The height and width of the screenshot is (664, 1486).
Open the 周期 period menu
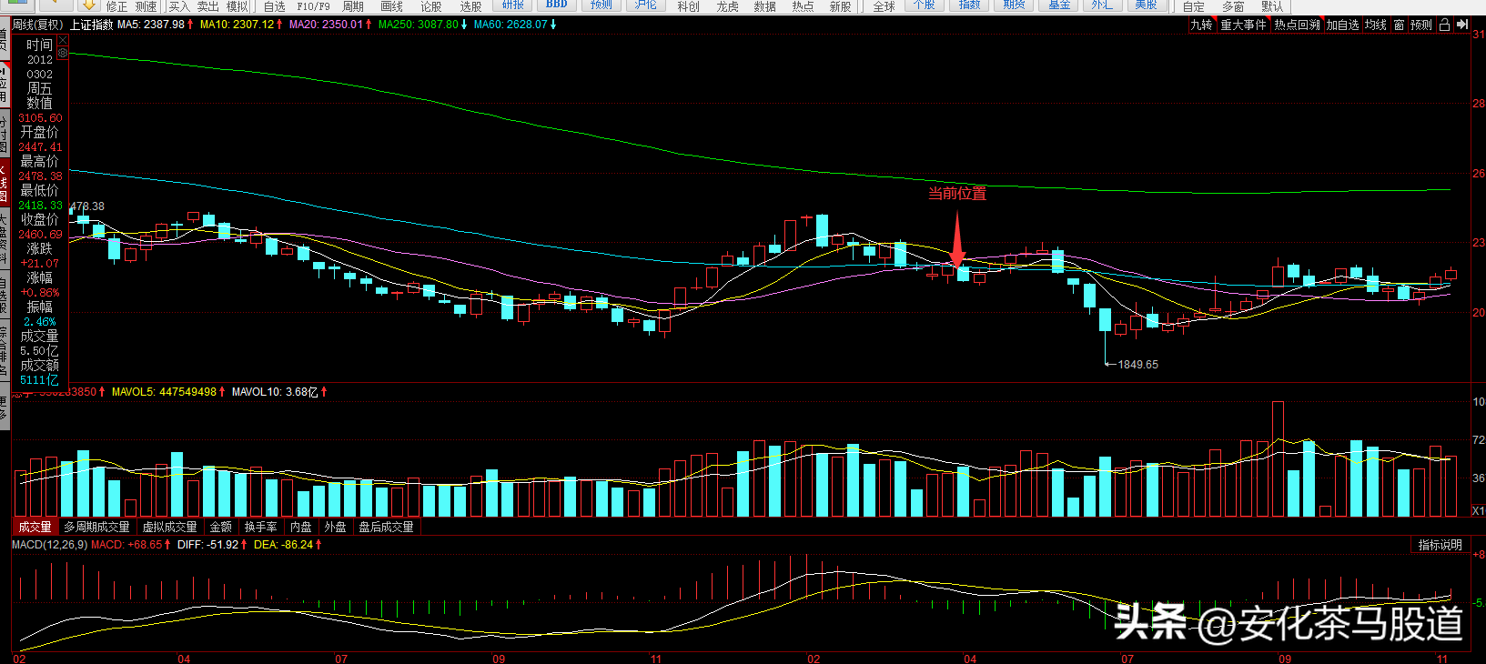[353, 6]
